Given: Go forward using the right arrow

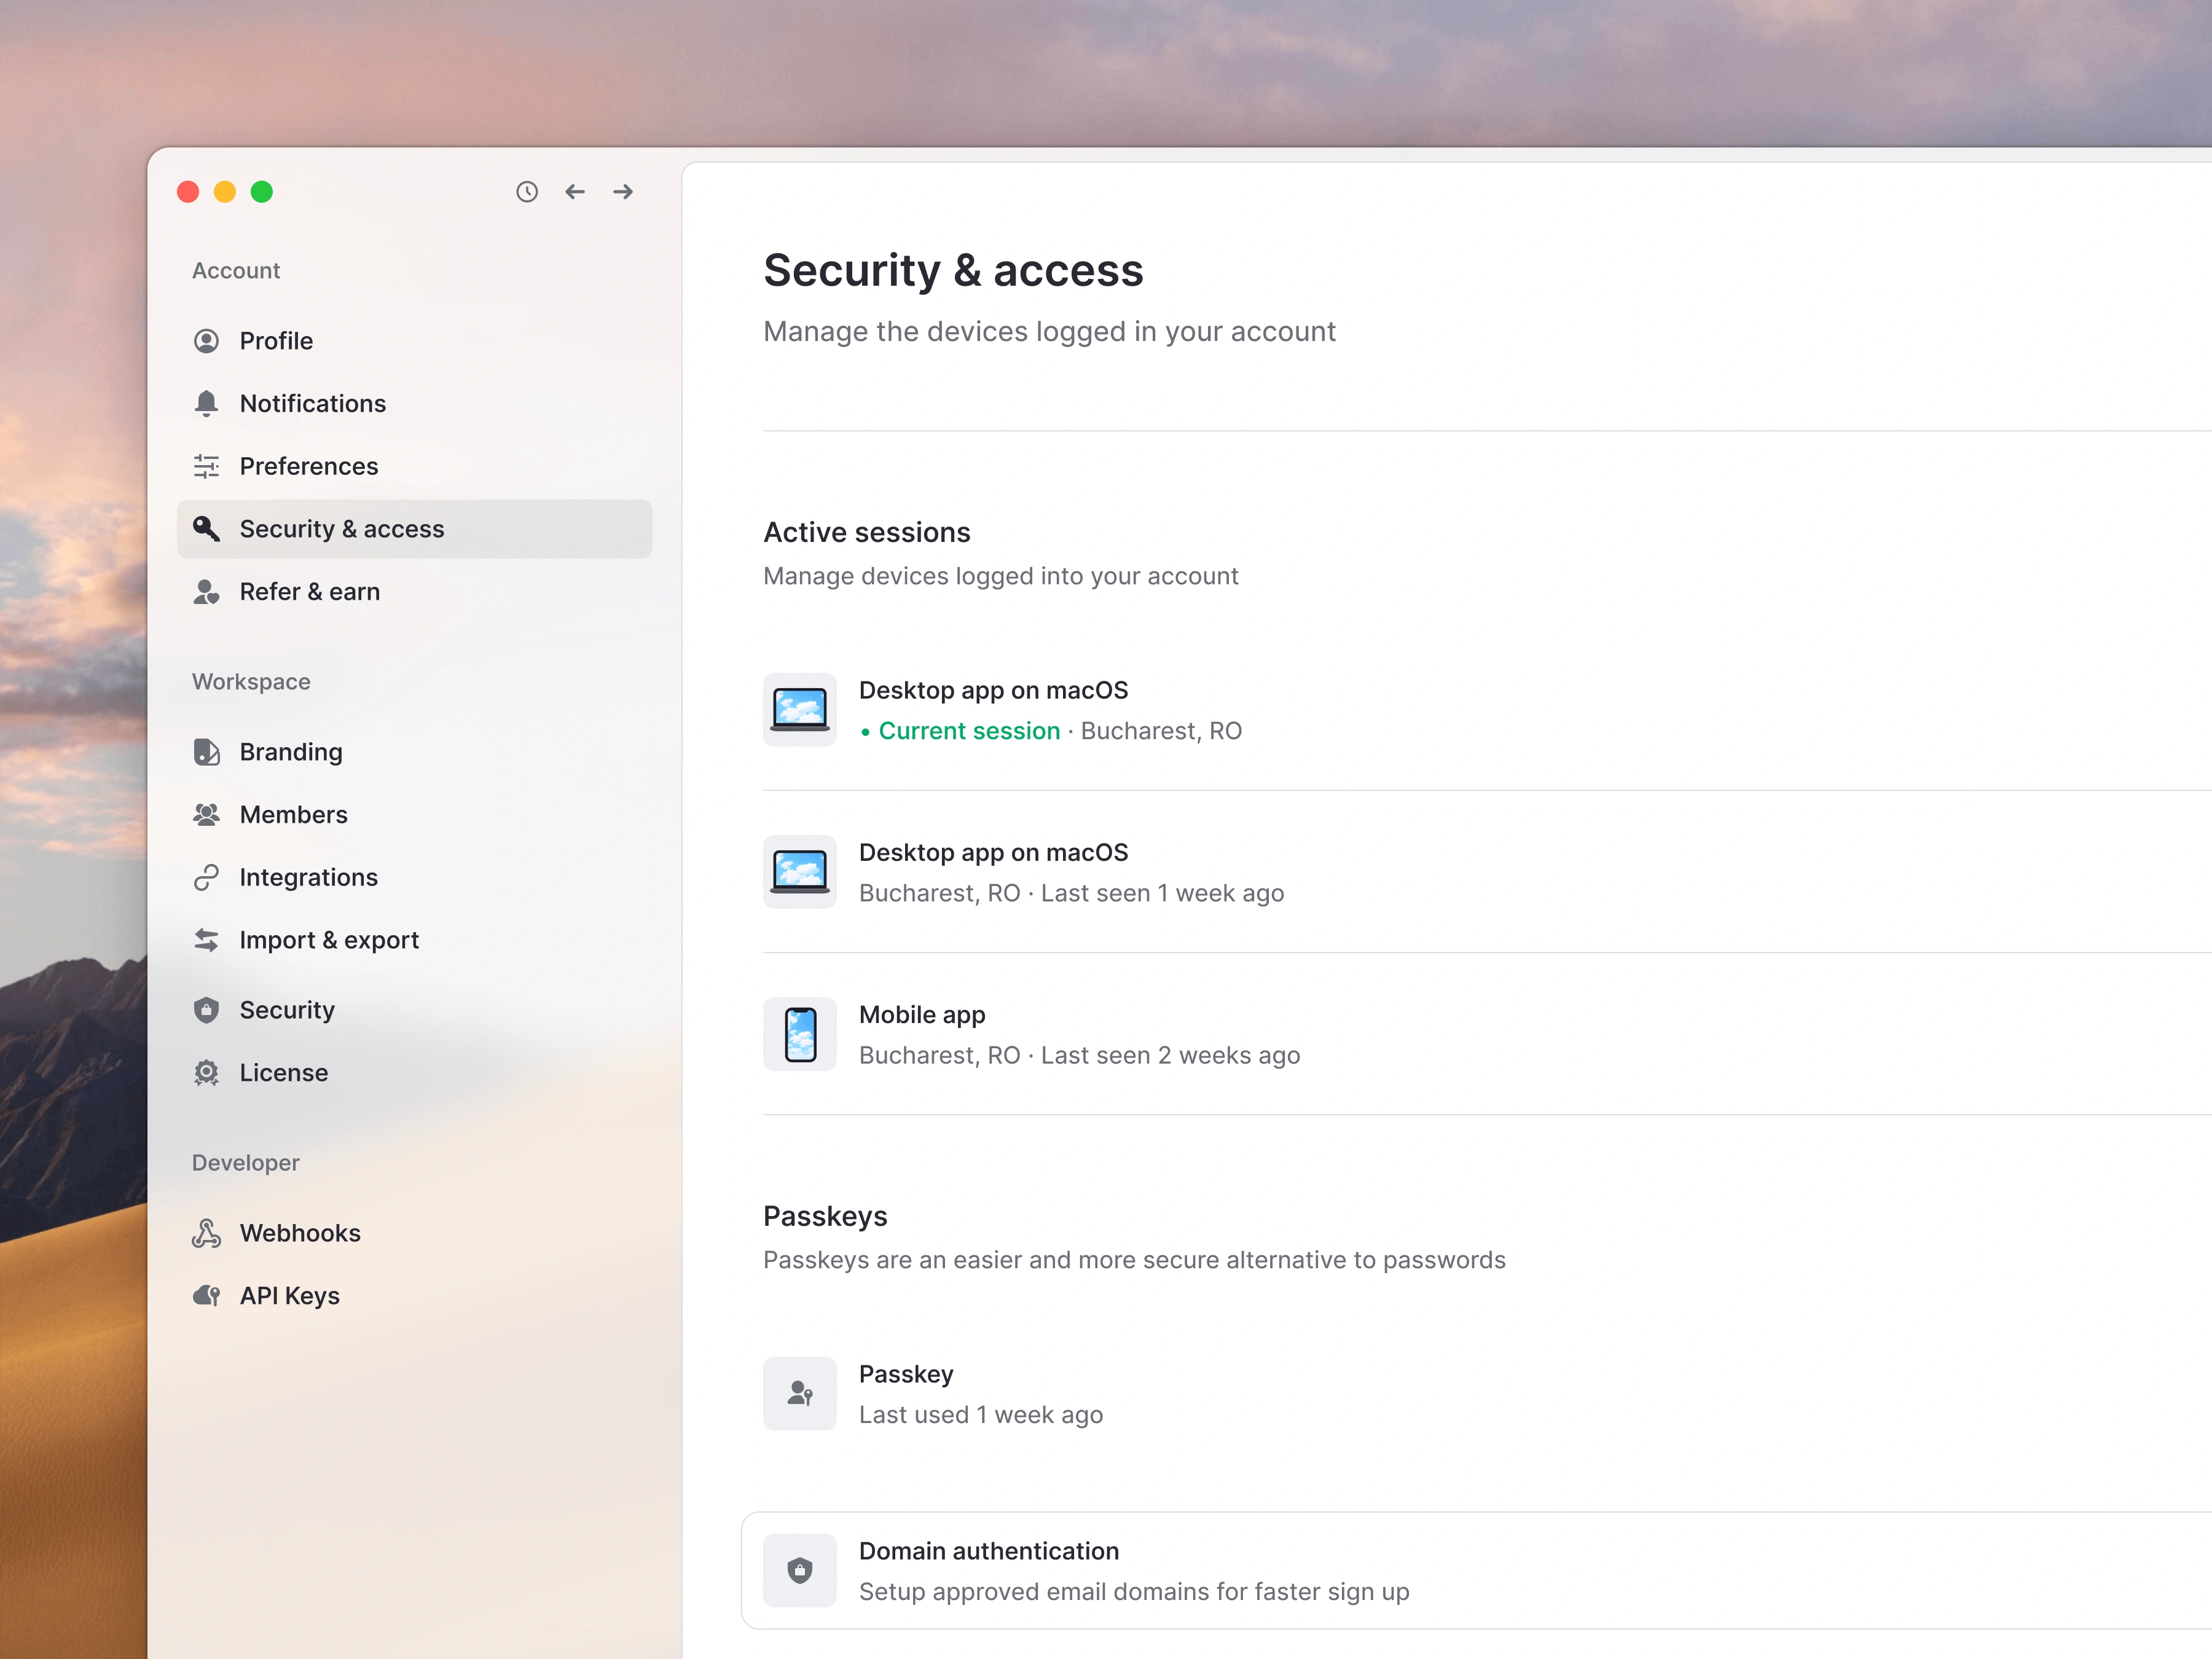Looking at the screenshot, I should pos(623,192).
